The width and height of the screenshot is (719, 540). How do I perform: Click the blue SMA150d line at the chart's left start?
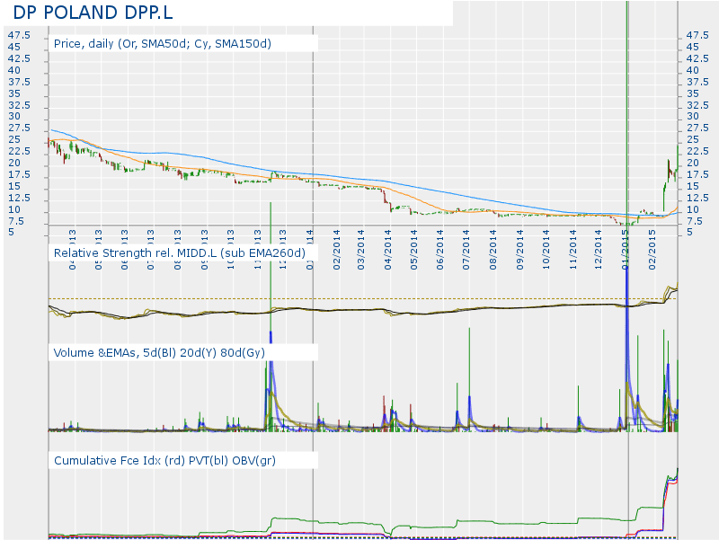tap(54, 131)
